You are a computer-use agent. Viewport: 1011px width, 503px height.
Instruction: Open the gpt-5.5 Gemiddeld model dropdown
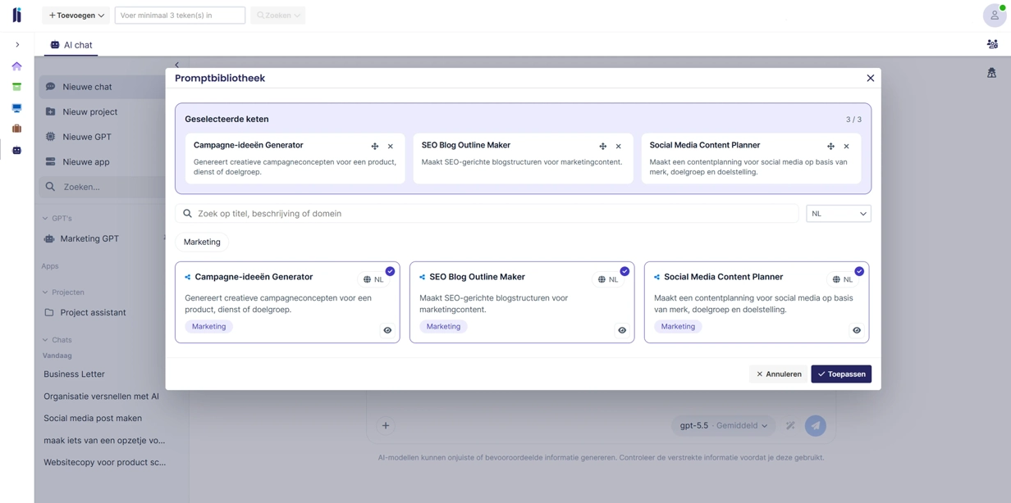(x=724, y=426)
